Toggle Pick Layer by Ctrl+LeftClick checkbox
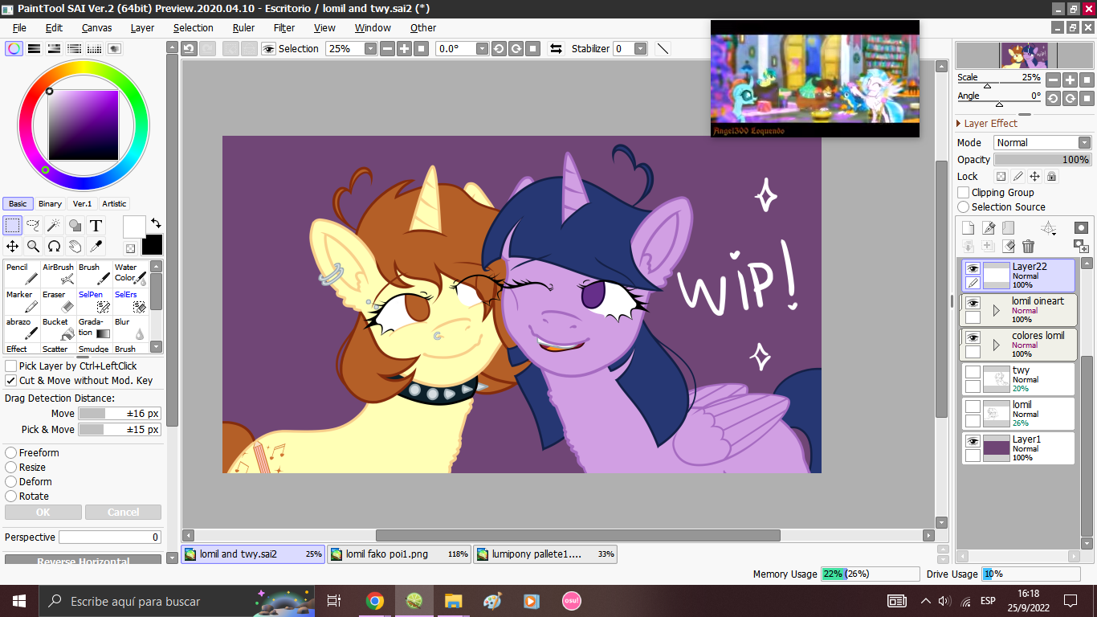This screenshot has width=1097, height=617. pos(10,366)
